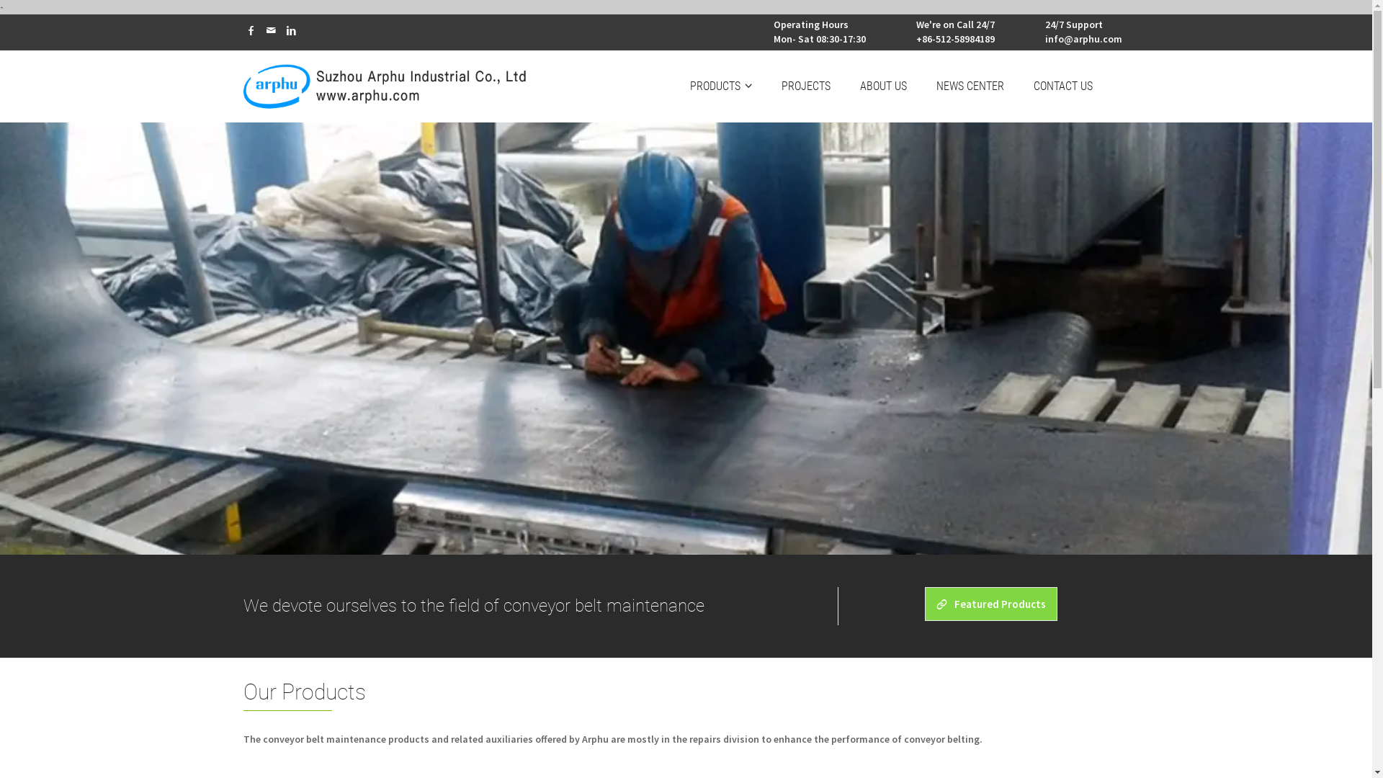Click the page vertical scrollbar
The width and height of the screenshot is (1383, 778).
click(1377, 389)
